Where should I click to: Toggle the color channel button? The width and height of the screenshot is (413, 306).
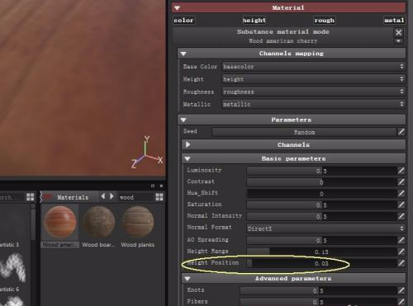tap(183, 20)
